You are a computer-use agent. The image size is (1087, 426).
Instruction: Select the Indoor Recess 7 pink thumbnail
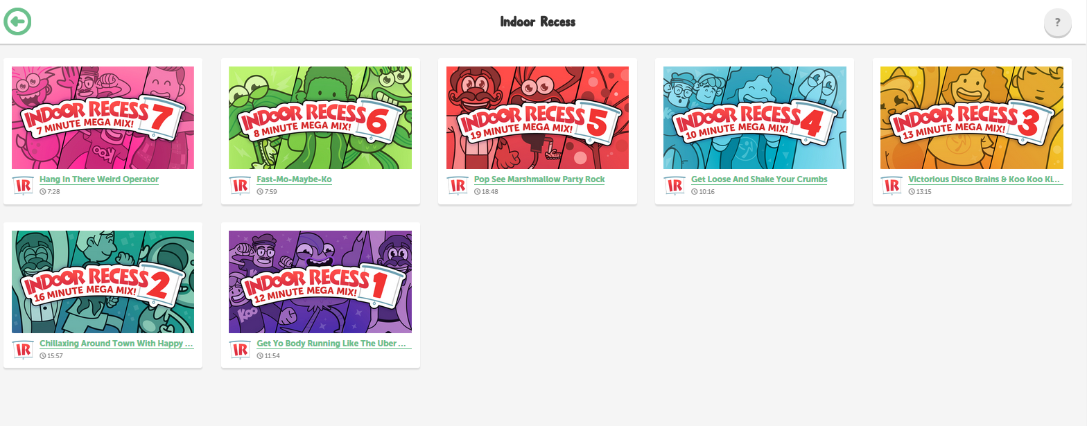click(103, 118)
